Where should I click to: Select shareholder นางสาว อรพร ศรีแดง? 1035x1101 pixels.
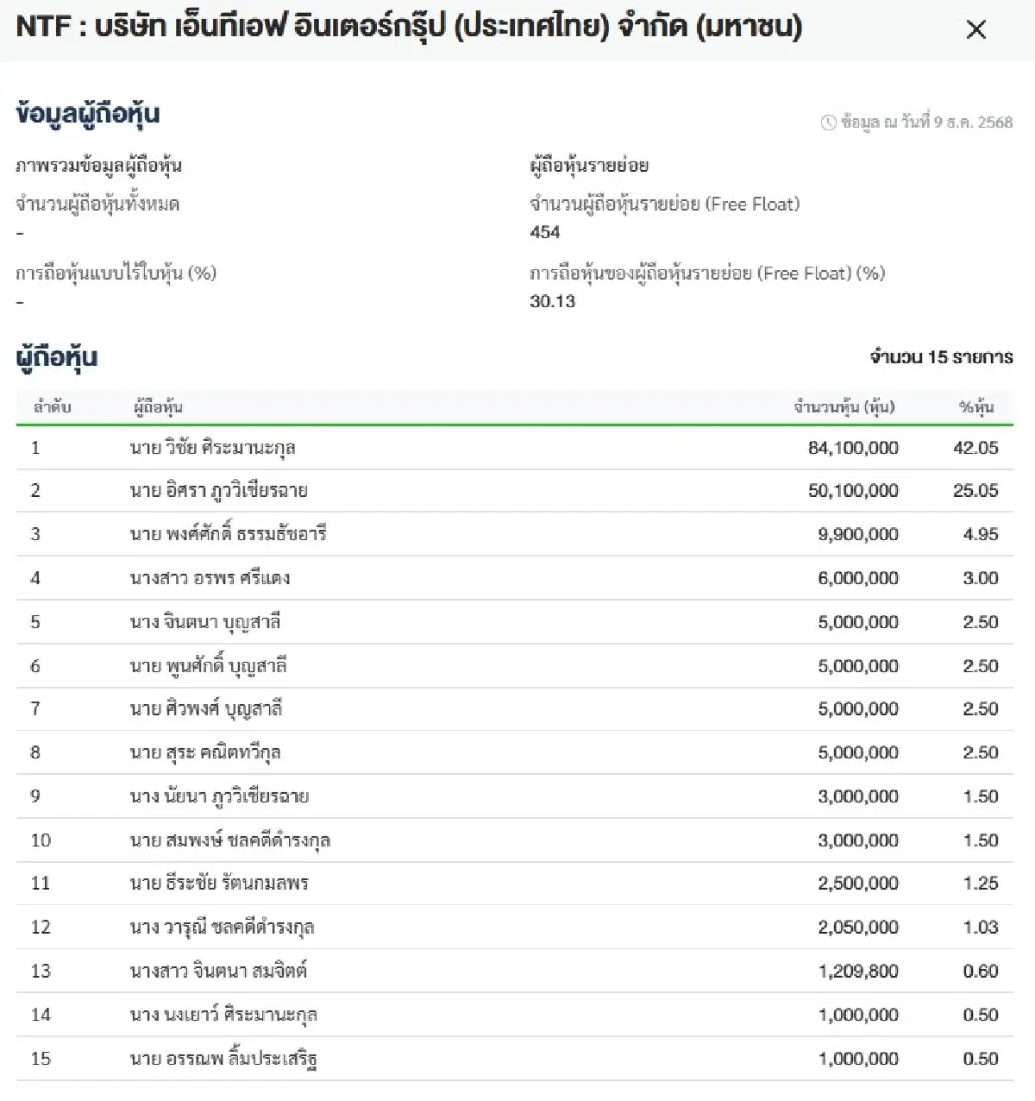pyautogui.click(x=210, y=578)
